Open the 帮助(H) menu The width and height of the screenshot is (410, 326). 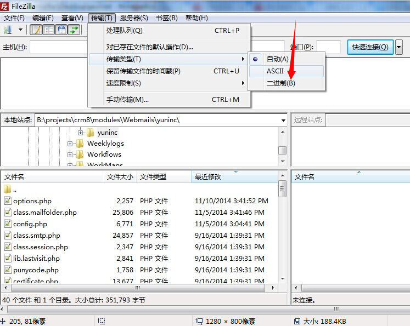point(196,18)
